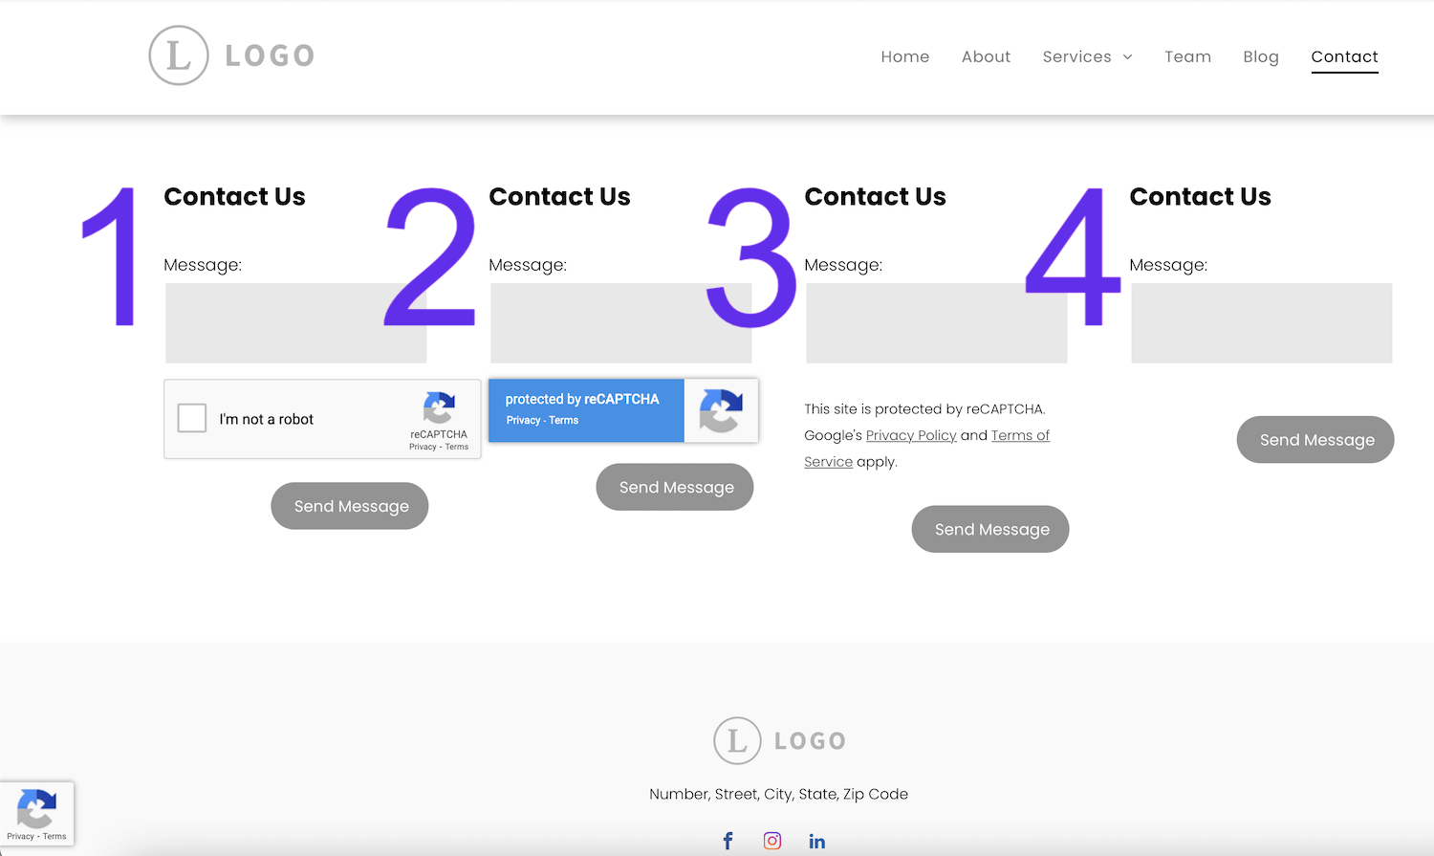Click Privacy link in floating corner badge
Viewport: 1434px width, 856px height.
point(20,836)
